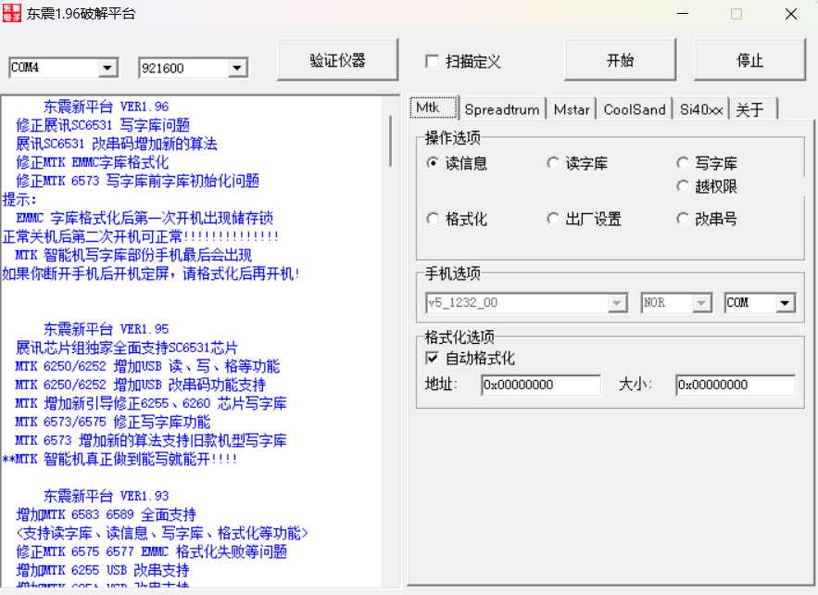Click the 地址 address input field
The width and height of the screenshot is (818, 595).
click(x=540, y=385)
